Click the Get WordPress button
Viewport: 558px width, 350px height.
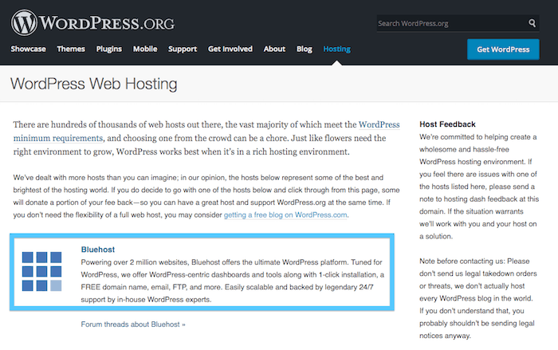pos(503,49)
